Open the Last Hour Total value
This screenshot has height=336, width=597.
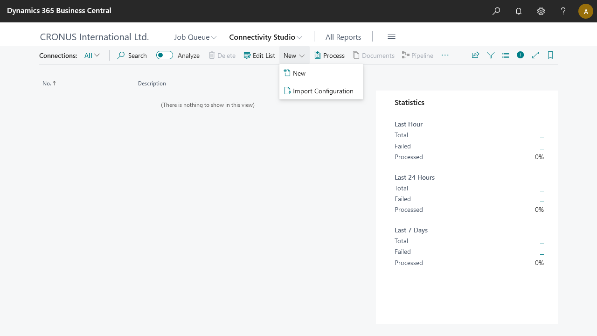coord(542,135)
